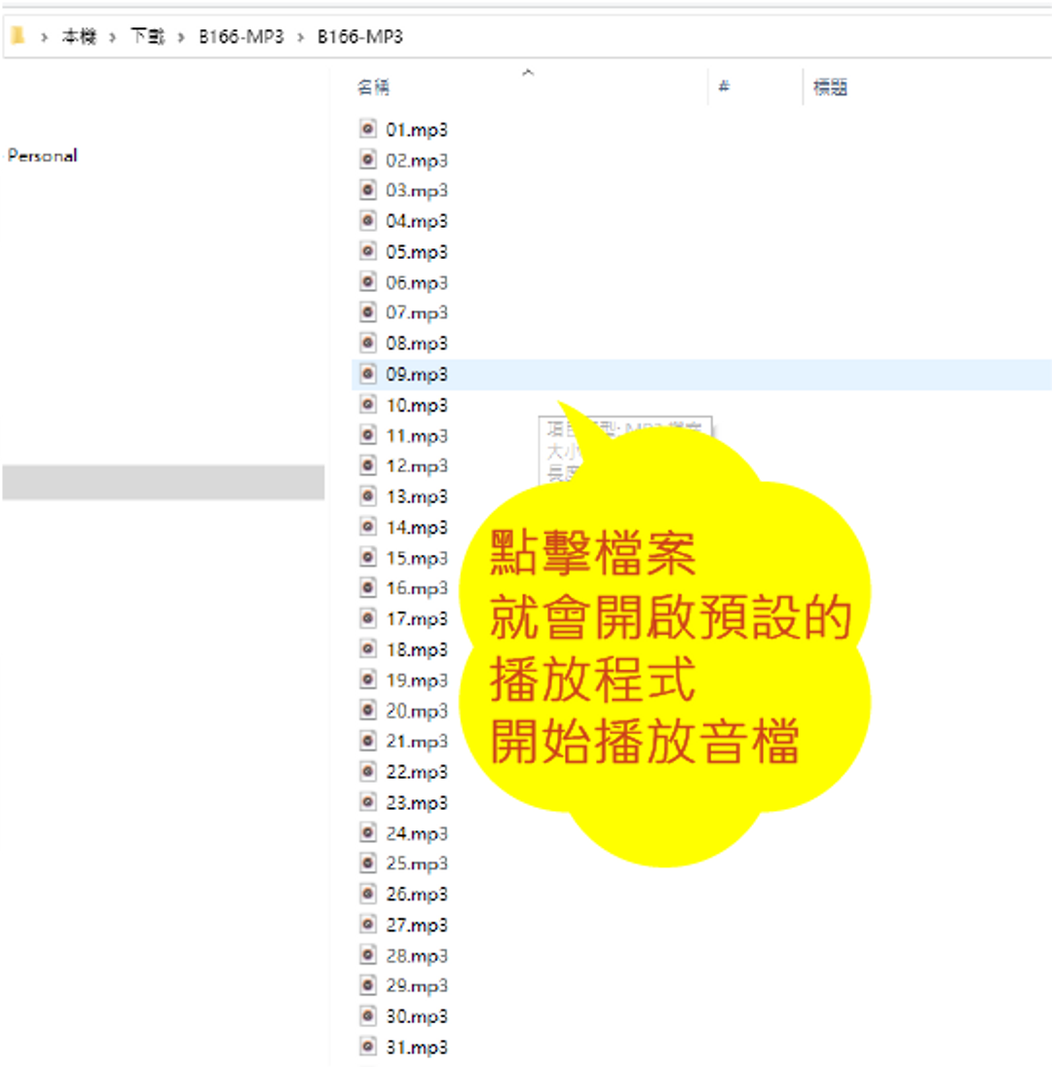The height and width of the screenshot is (1067, 1052).
Task: Click the 05.mp3 audio file icon
Action: [367, 251]
